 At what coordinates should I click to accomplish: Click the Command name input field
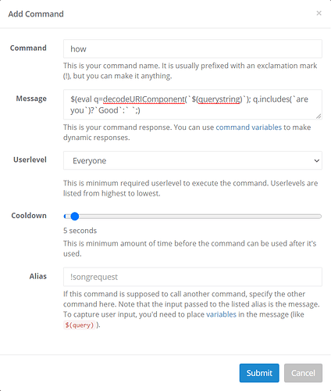click(x=193, y=48)
